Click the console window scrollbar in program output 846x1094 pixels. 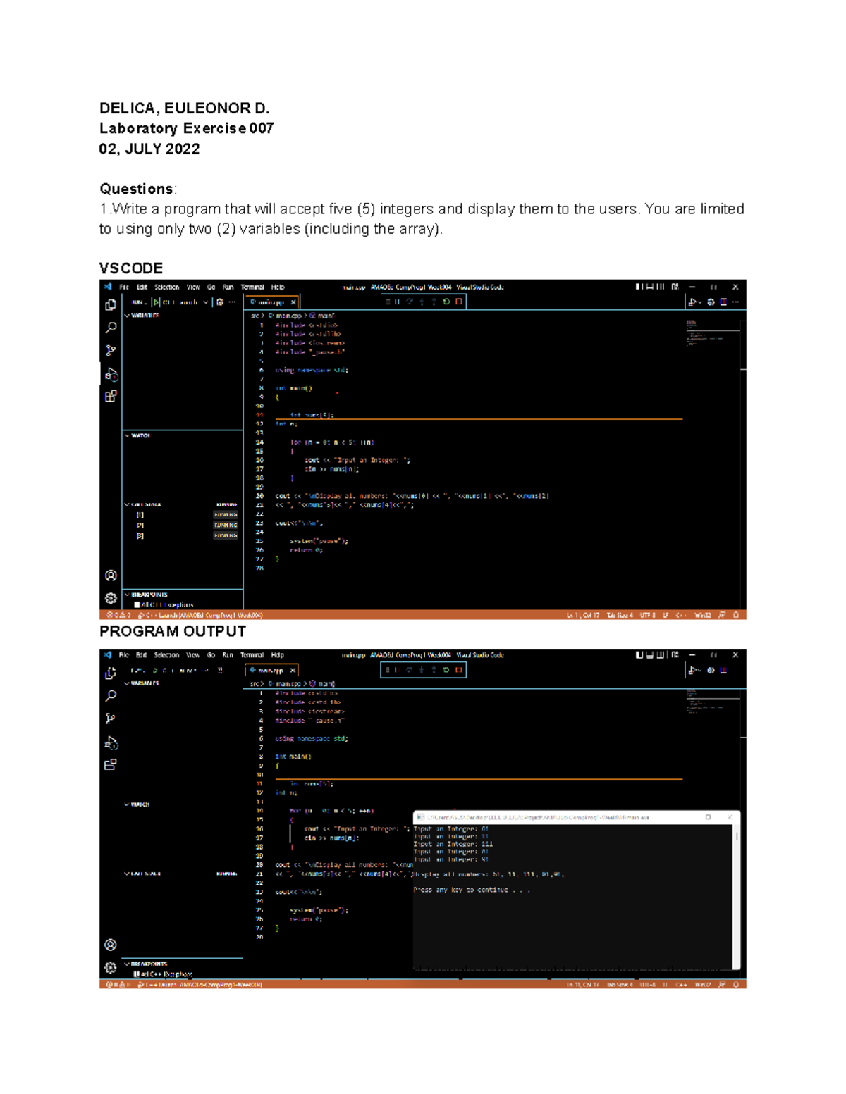point(737,837)
